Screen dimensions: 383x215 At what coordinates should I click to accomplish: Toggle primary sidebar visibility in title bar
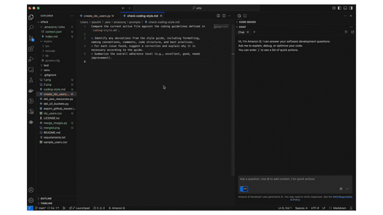[339, 8]
